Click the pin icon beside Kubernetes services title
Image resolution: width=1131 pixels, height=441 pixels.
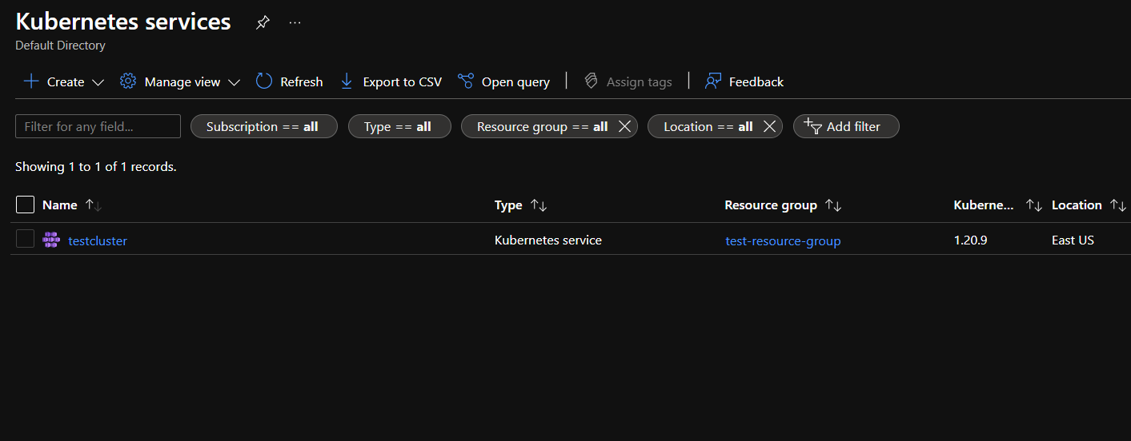[263, 23]
